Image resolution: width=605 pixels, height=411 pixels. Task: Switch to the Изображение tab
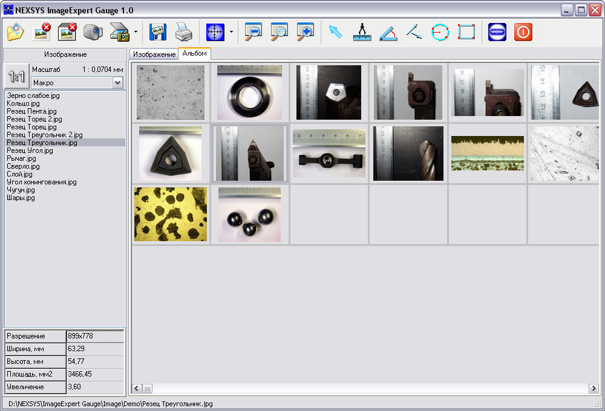pos(154,54)
